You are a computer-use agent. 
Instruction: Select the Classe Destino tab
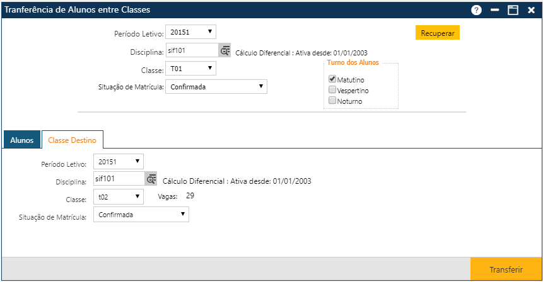73,140
